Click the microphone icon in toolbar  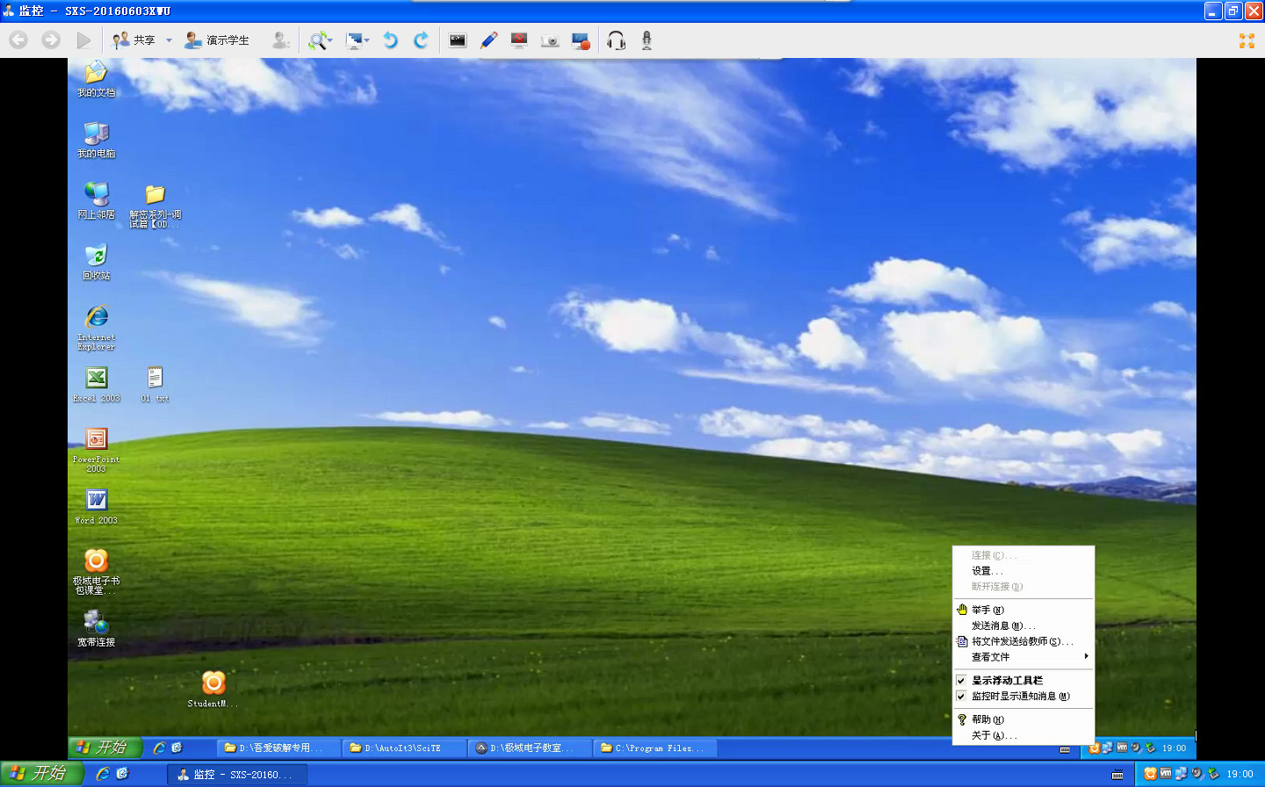[x=647, y=40]
